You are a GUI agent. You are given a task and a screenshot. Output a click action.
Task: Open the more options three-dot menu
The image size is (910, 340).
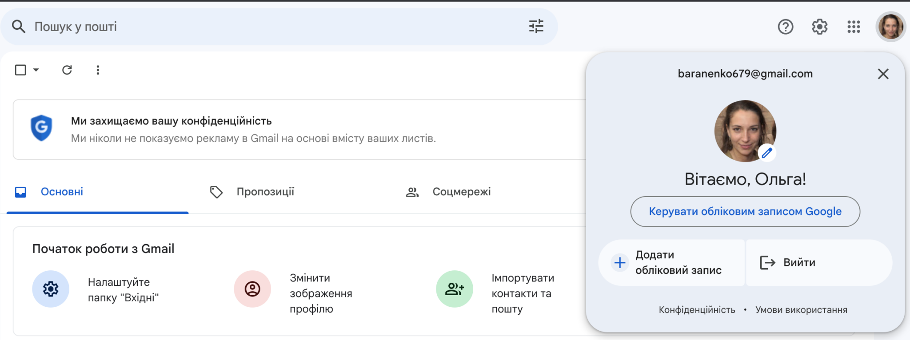[98, 70]
